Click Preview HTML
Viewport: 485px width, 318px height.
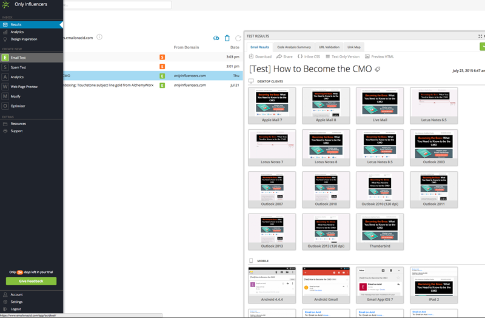[380, 56]
